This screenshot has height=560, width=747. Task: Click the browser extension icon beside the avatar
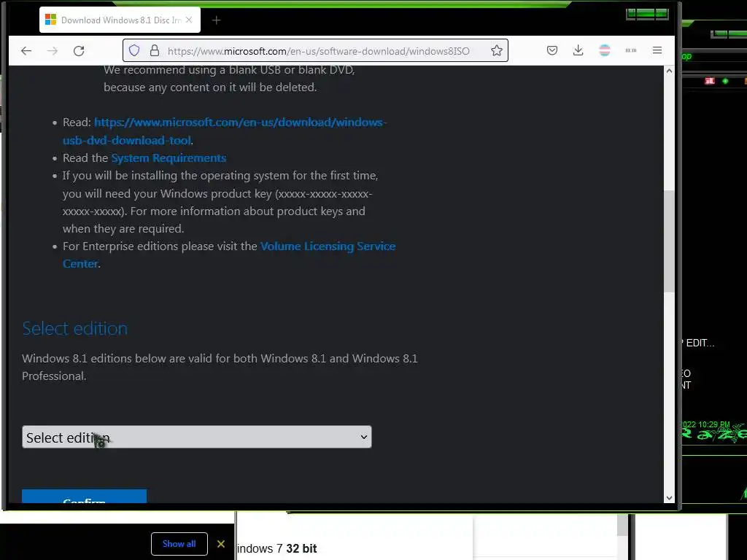coord(631,50)
